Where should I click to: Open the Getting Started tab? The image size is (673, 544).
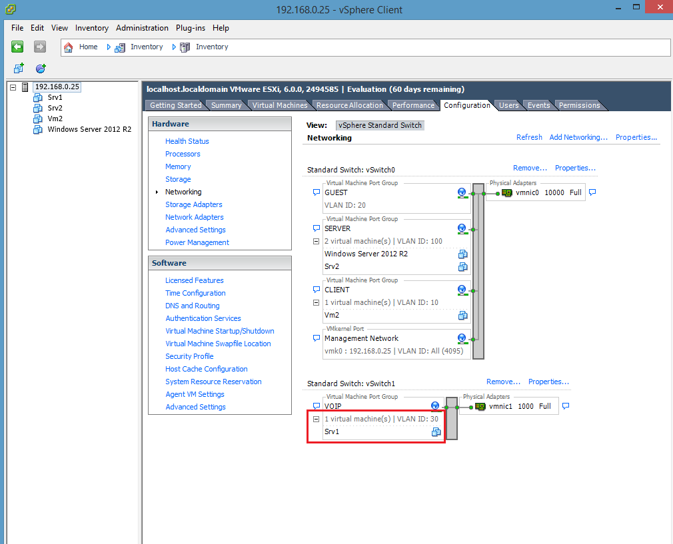click(x=175, y=105)
